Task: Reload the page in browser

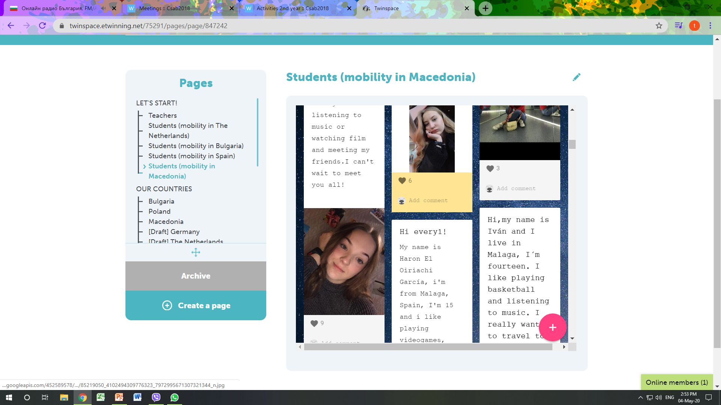Action: tap(42, 25)
